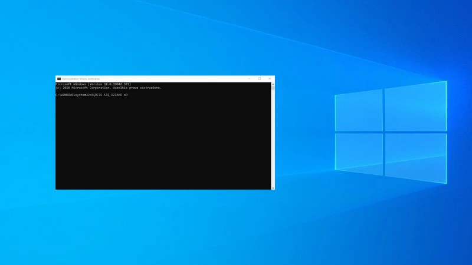Click the top-left pane of Windows logo
This screenshot has height=265, width=472.
(359, 112)
